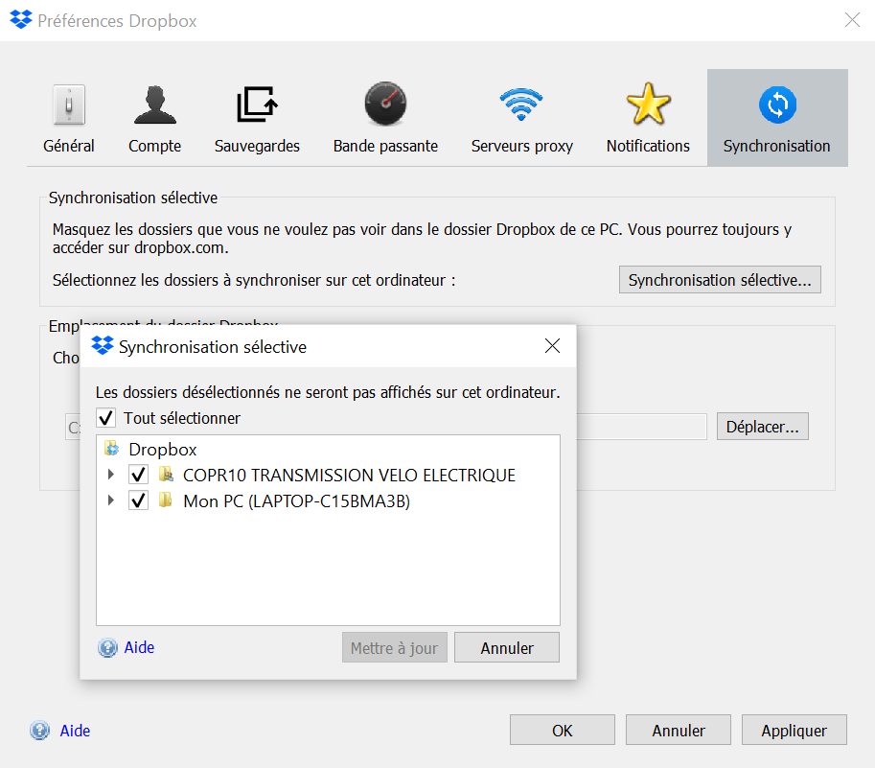Expand the COPR10 TRANSMISSION VELO ELECTRIQUE folder

pos(111,475)
